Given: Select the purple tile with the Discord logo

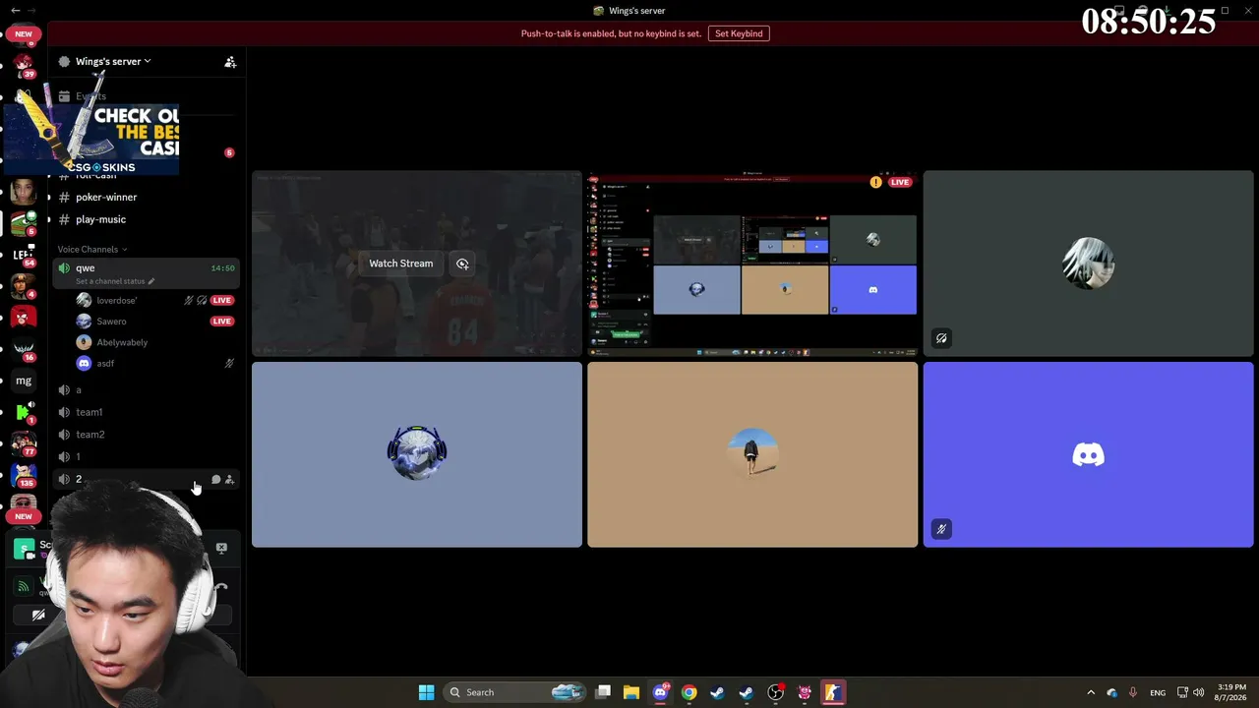Looking at the screenshot, I should tap(1088, 454).
